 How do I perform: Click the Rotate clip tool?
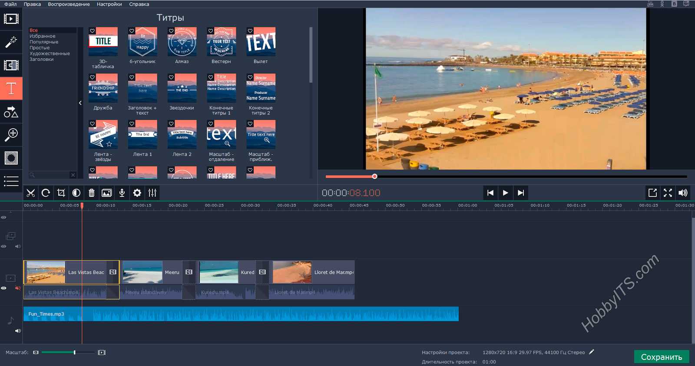[x=46, y=193]
